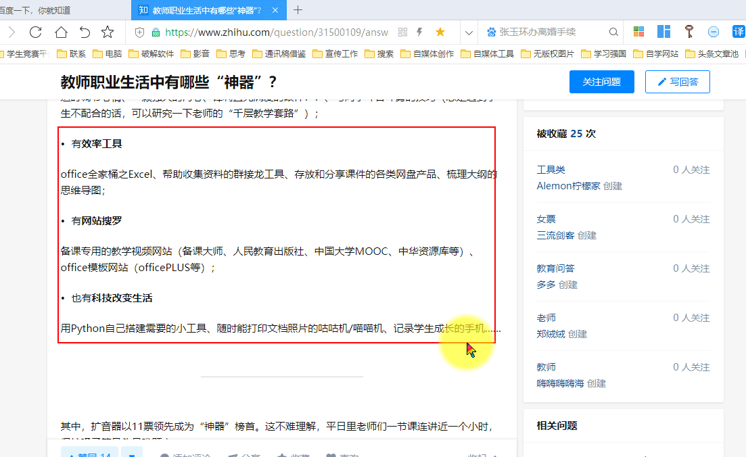
Task: Click the shield security icon in address bar
Action: pos(139,32)
